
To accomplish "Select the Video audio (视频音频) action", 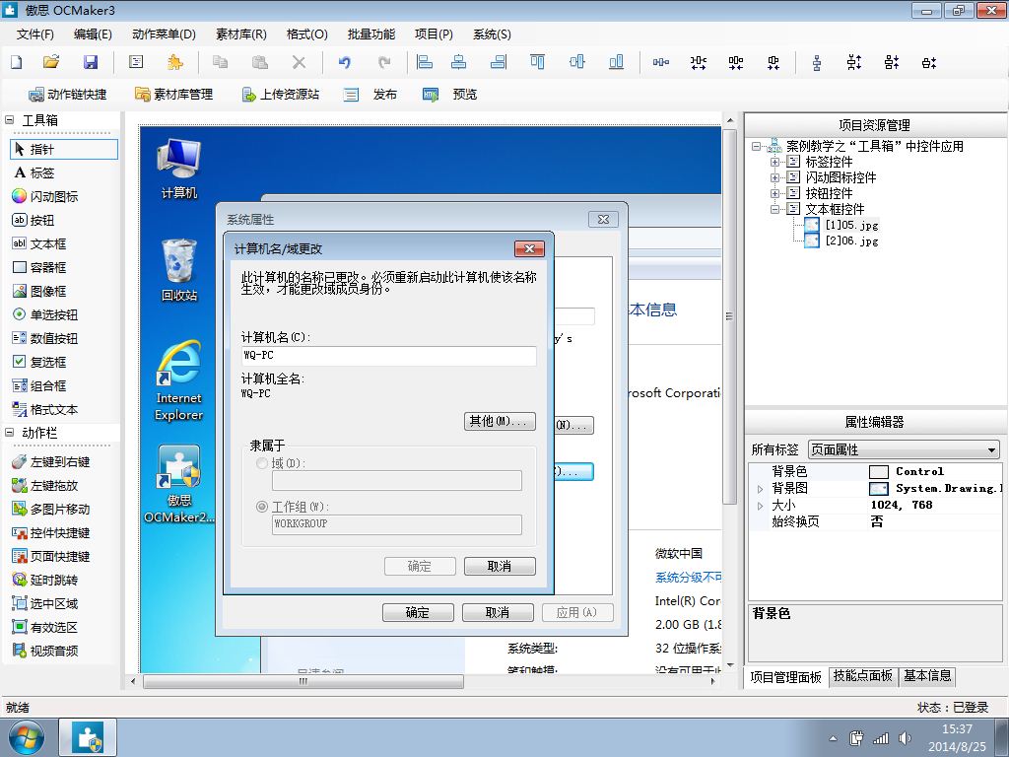I will 45,651.
